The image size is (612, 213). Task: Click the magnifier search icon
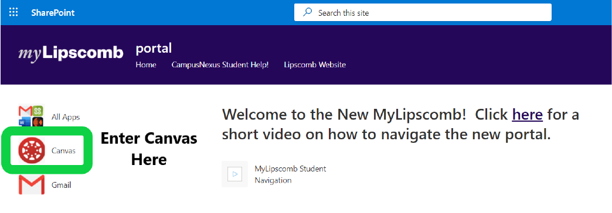click(308, 12)
